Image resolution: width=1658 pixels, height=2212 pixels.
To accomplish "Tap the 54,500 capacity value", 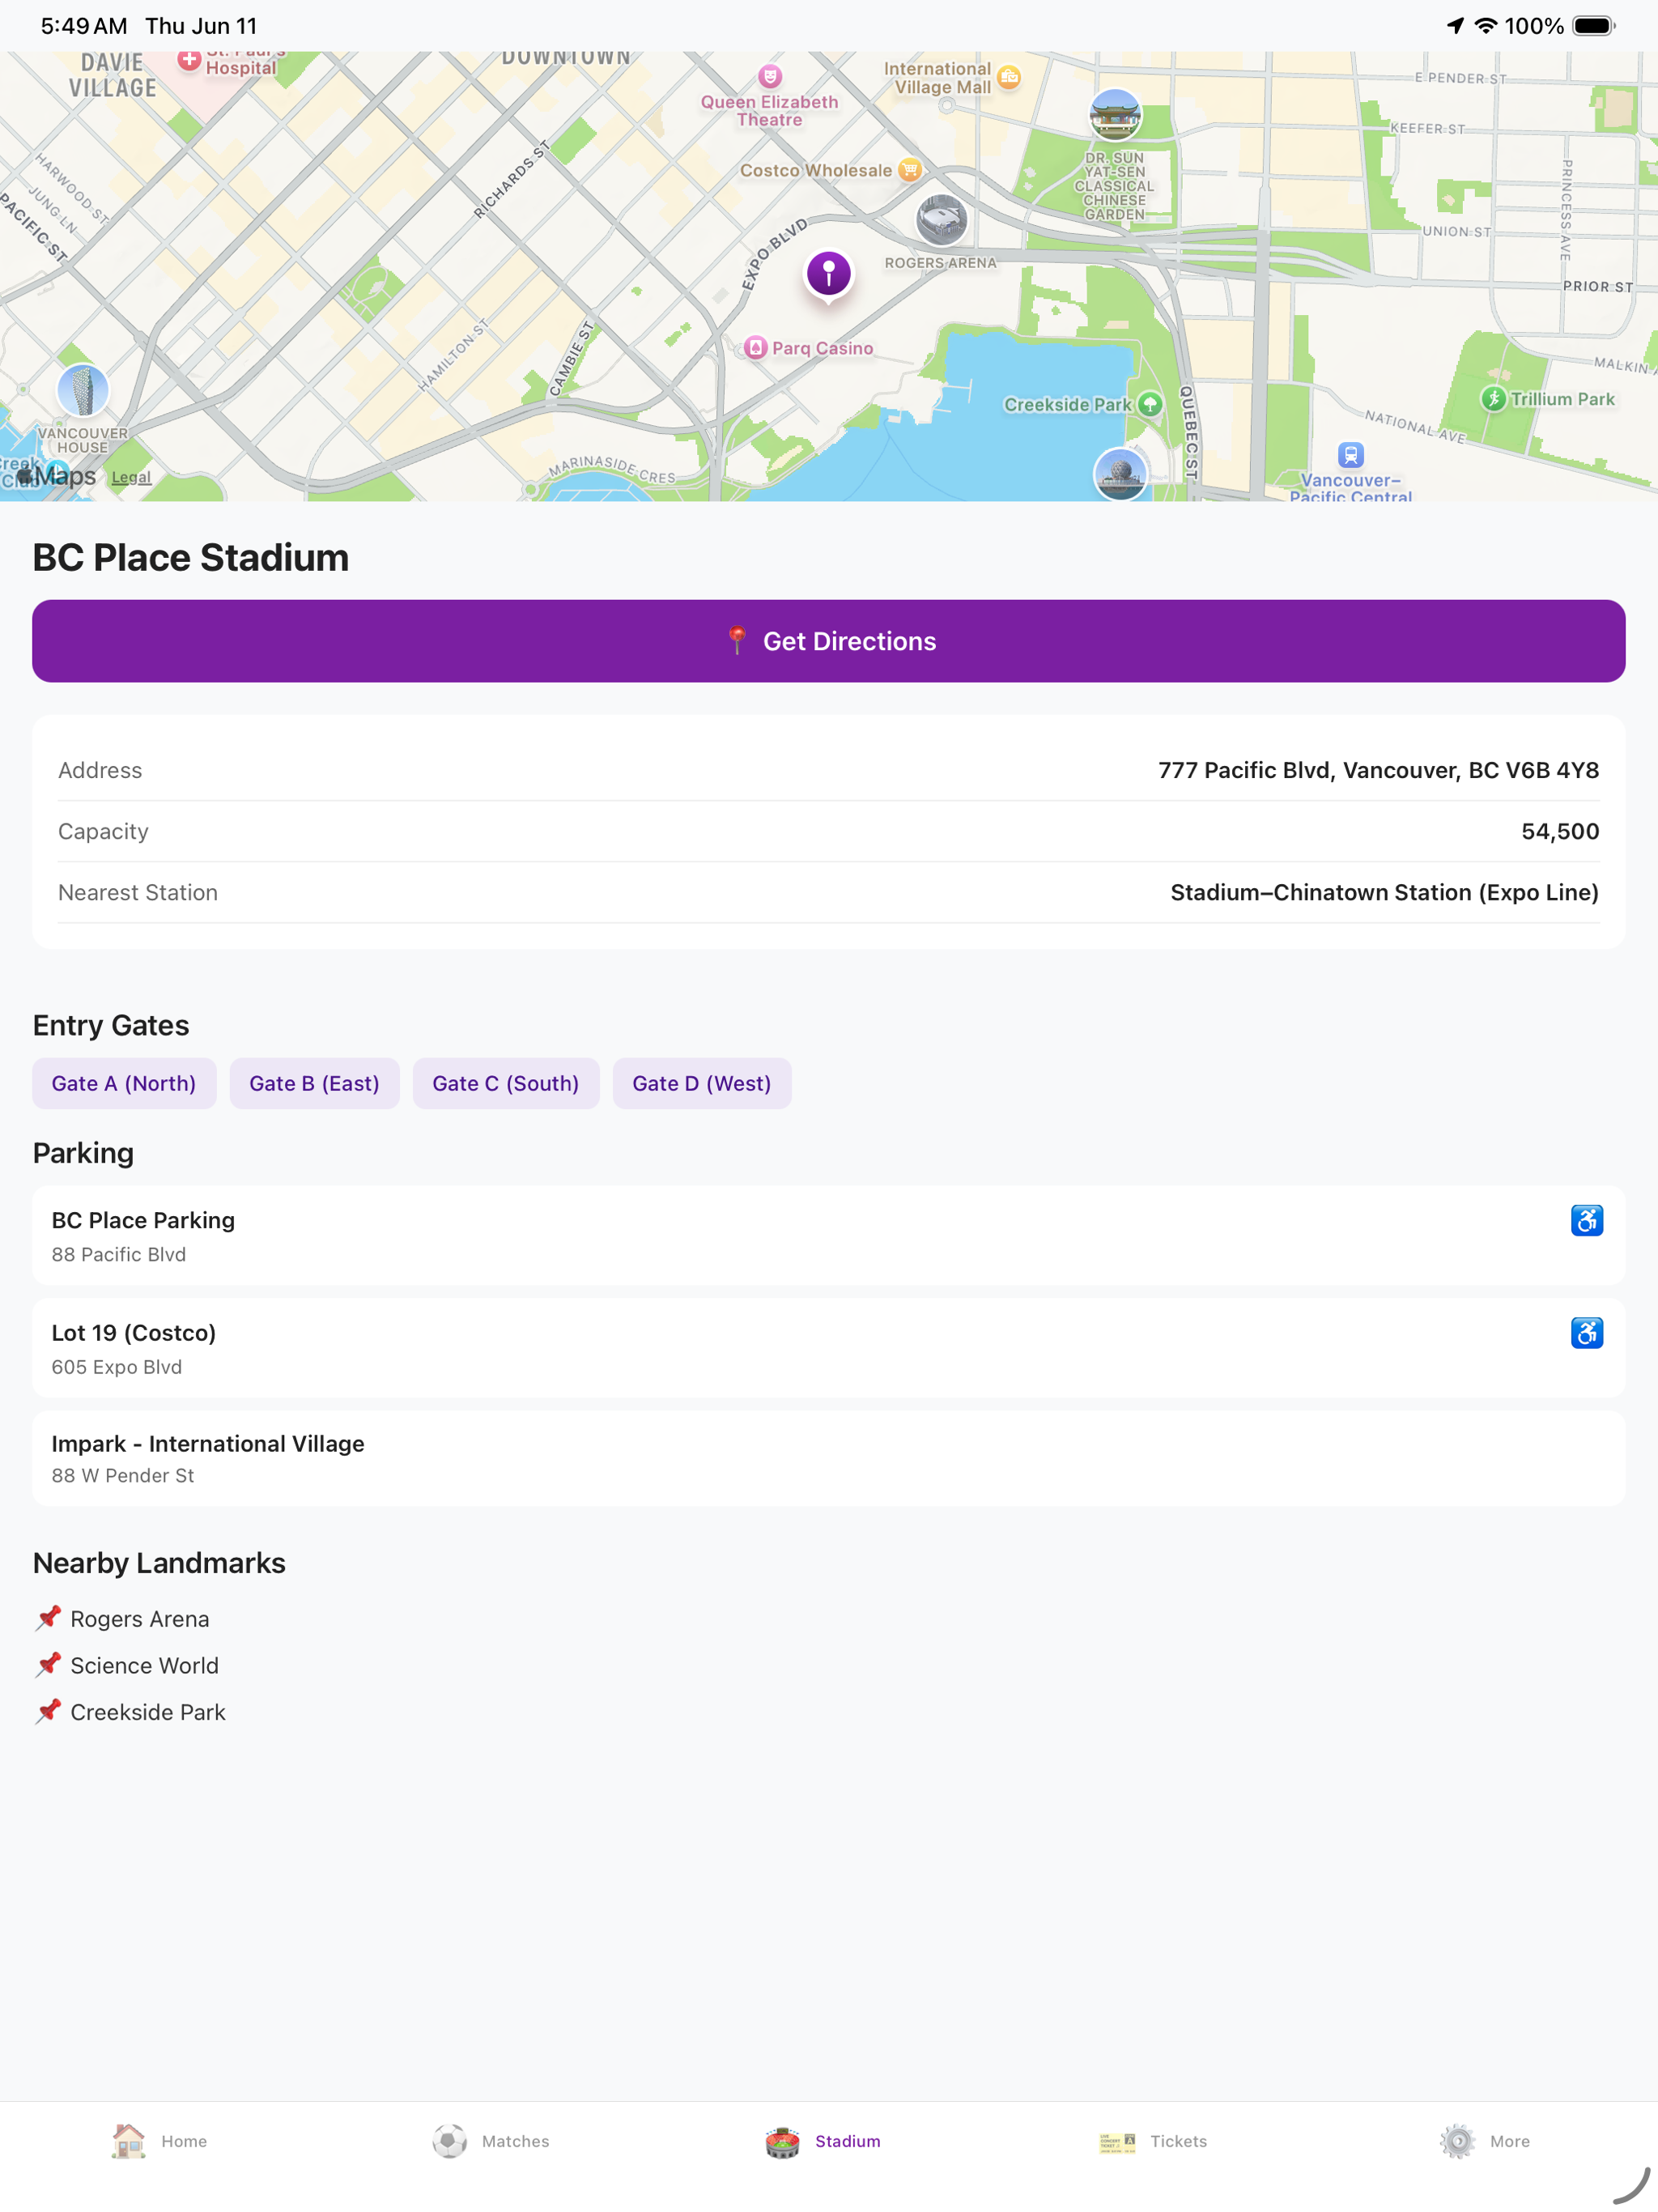I will point(1560,831).
